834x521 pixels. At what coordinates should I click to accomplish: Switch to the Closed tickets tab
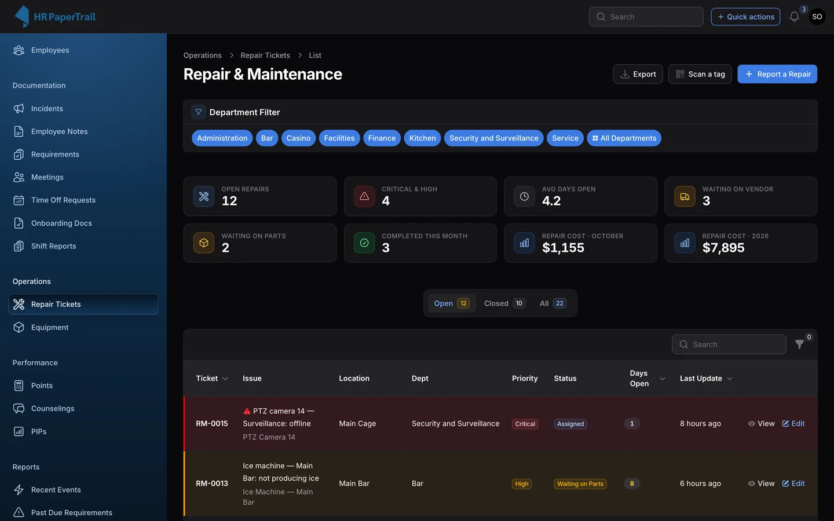coord(504,303)
